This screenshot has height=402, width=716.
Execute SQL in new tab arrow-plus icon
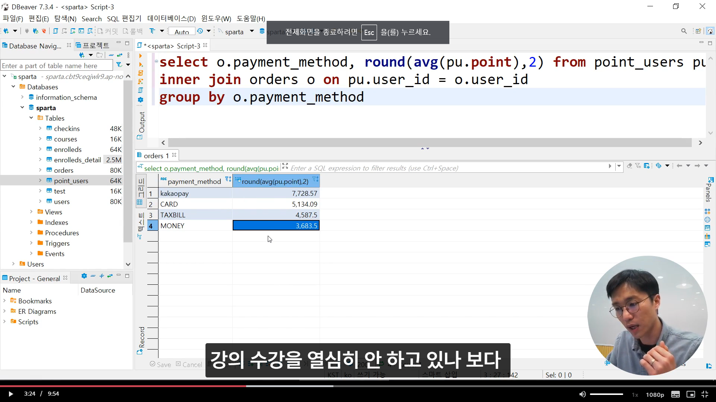click(141, 64)
